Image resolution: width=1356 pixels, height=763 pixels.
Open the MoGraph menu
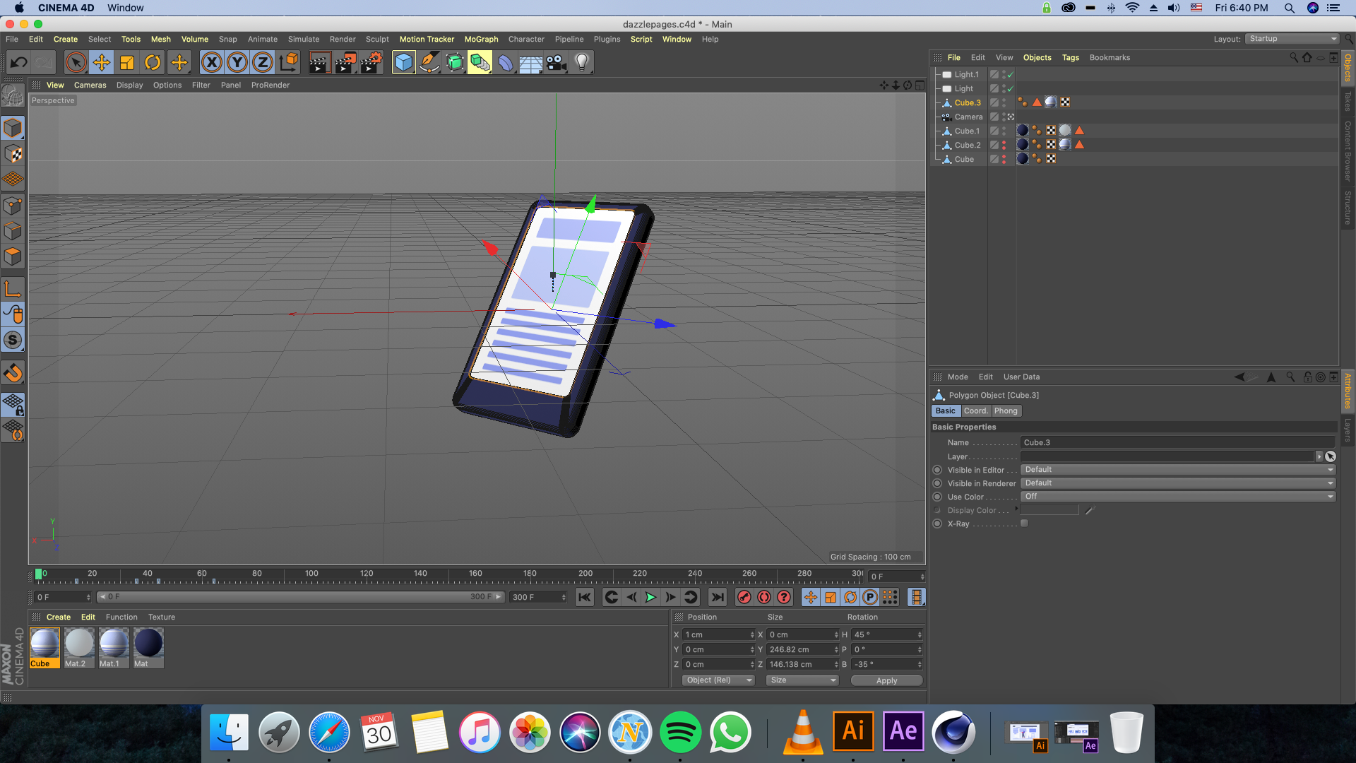pos(481,40)
